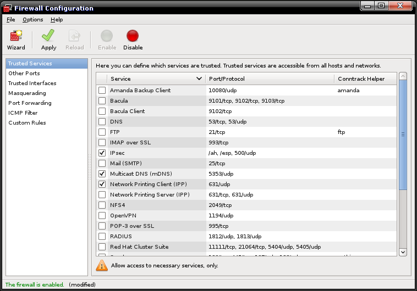The image size is (417, 291).
Task: Open Port Forwarding section
Action: [x=47, y=103]
